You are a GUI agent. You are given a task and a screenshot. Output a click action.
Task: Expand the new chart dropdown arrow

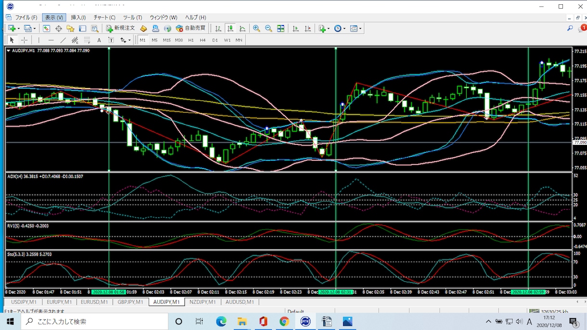coord(18,29)
